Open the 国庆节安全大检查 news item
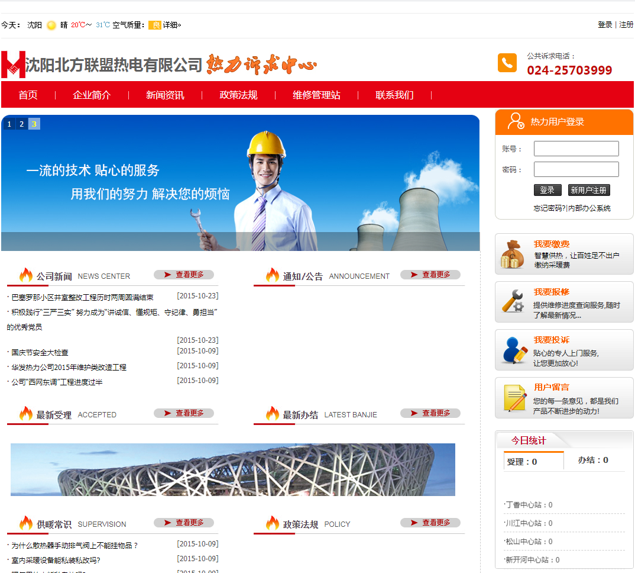 [40, 353]
